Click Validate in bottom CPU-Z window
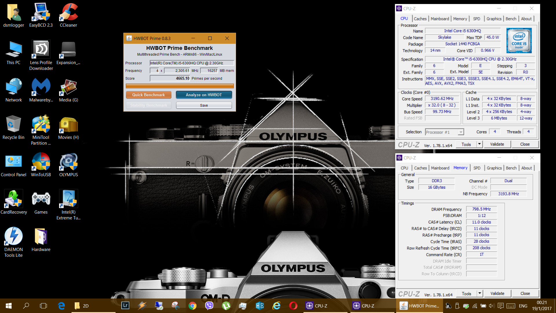The image size is (556, 313). [498, 293]
